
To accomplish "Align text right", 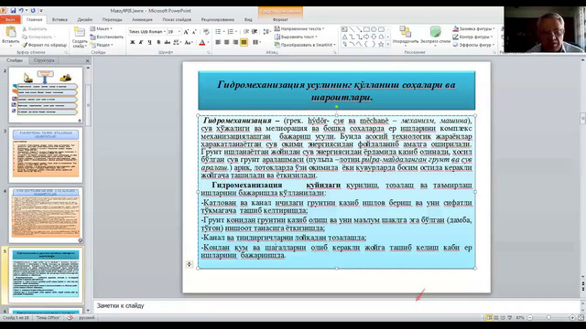I will point(235,43).
